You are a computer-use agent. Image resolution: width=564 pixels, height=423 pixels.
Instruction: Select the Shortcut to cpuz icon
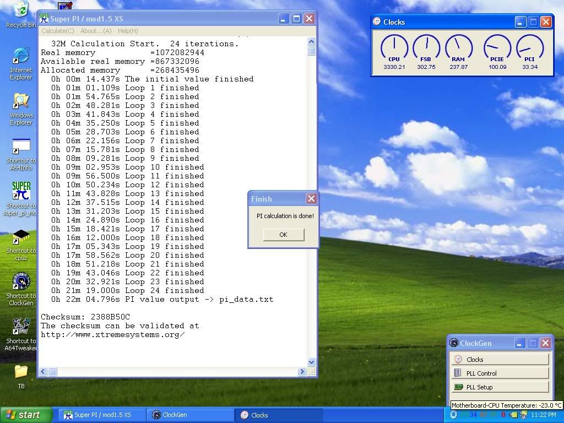click(21, 245)
